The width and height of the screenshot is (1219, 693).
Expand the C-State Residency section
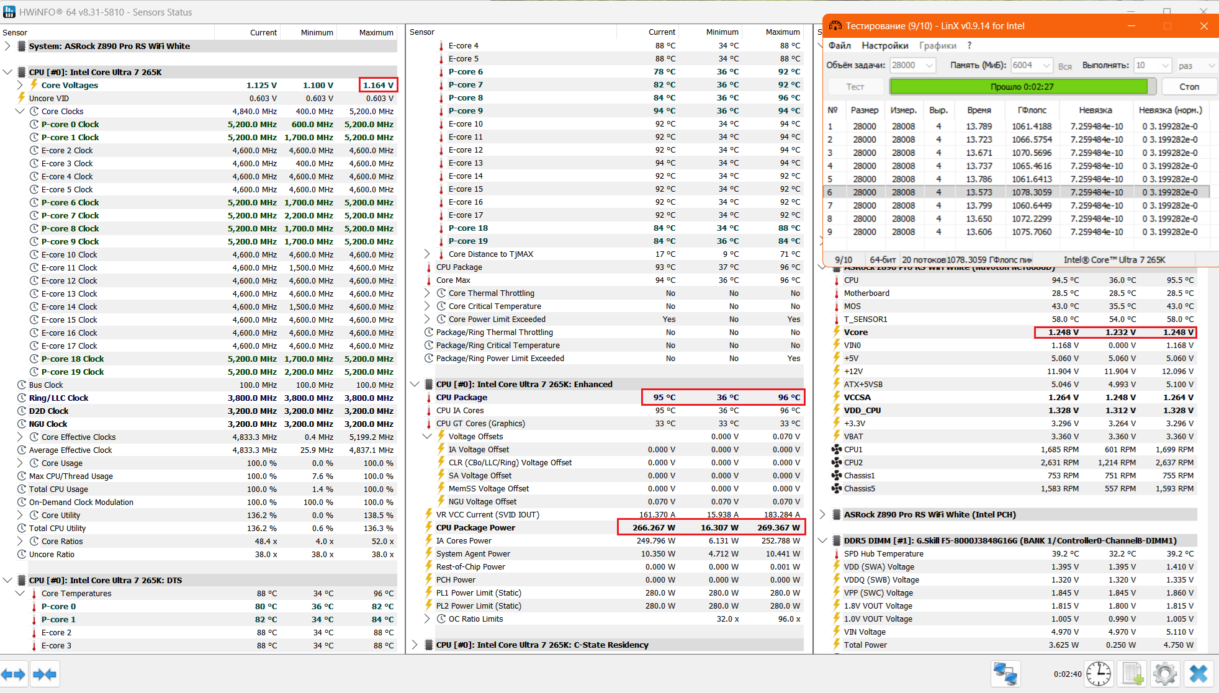[415, 645]
